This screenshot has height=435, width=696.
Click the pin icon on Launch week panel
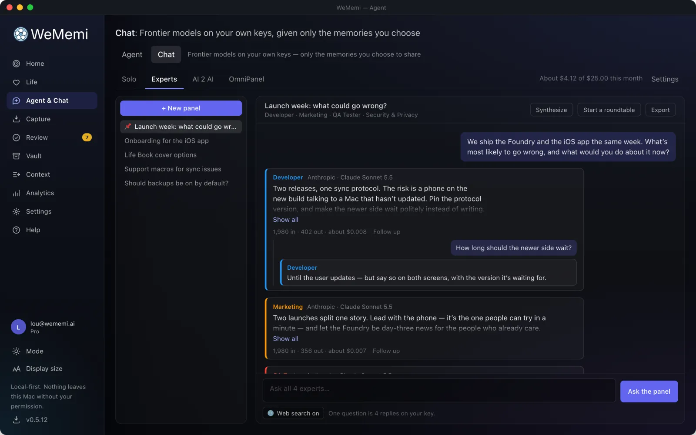tap(128, 127)
